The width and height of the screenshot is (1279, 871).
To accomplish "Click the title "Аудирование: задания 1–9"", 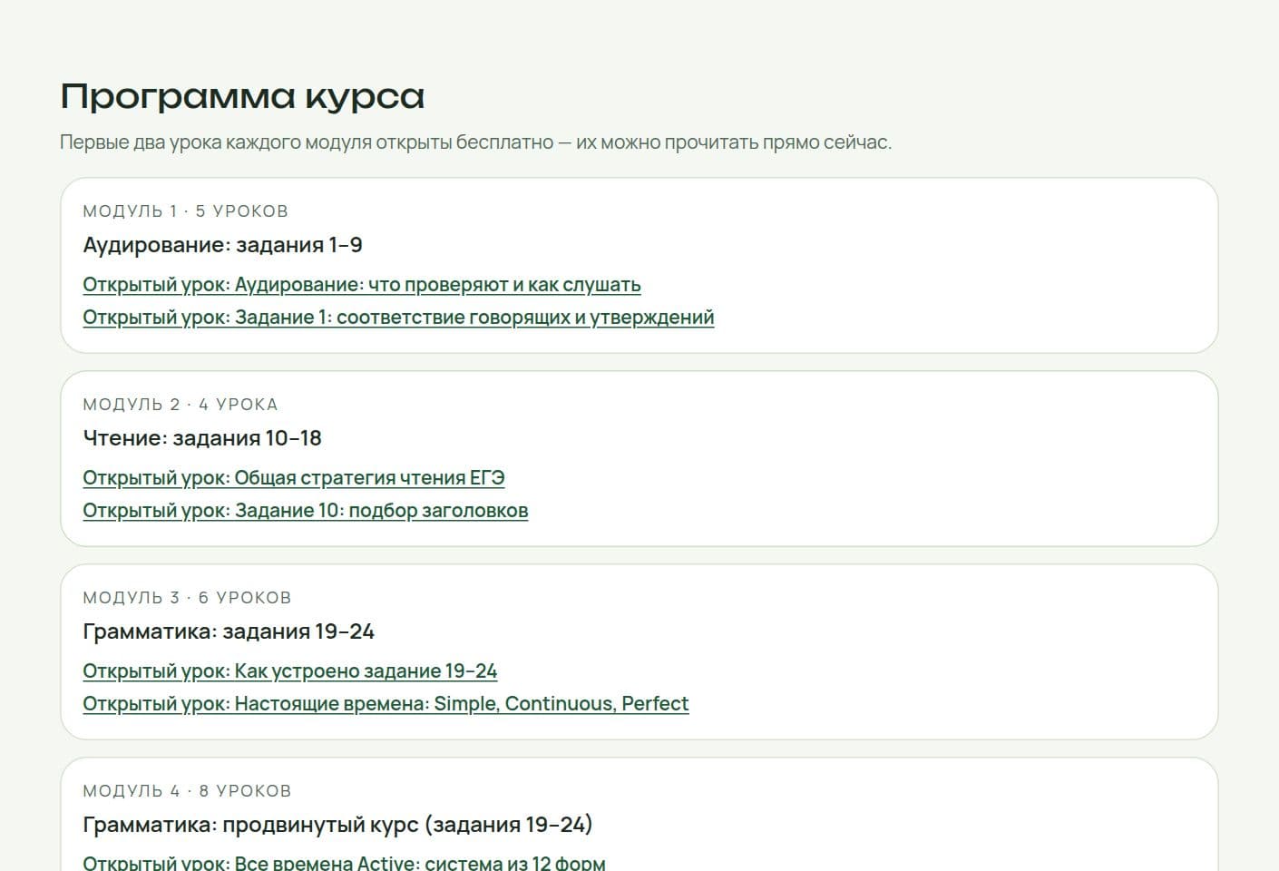I will coord(223,245).
